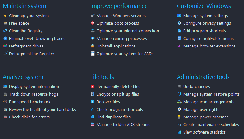The image size is (244, 139).
Task: Open Configure right-click menus
Action: coord(208,38)
